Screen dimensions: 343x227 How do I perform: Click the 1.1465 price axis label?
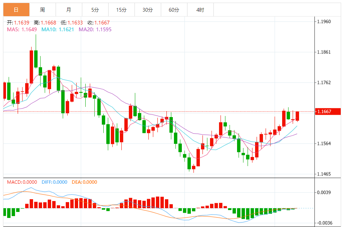(x=323, y=174)
